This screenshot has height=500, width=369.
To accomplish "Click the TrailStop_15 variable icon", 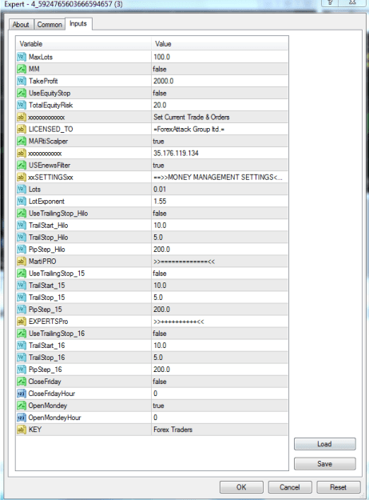I will [x=22, y=298].
